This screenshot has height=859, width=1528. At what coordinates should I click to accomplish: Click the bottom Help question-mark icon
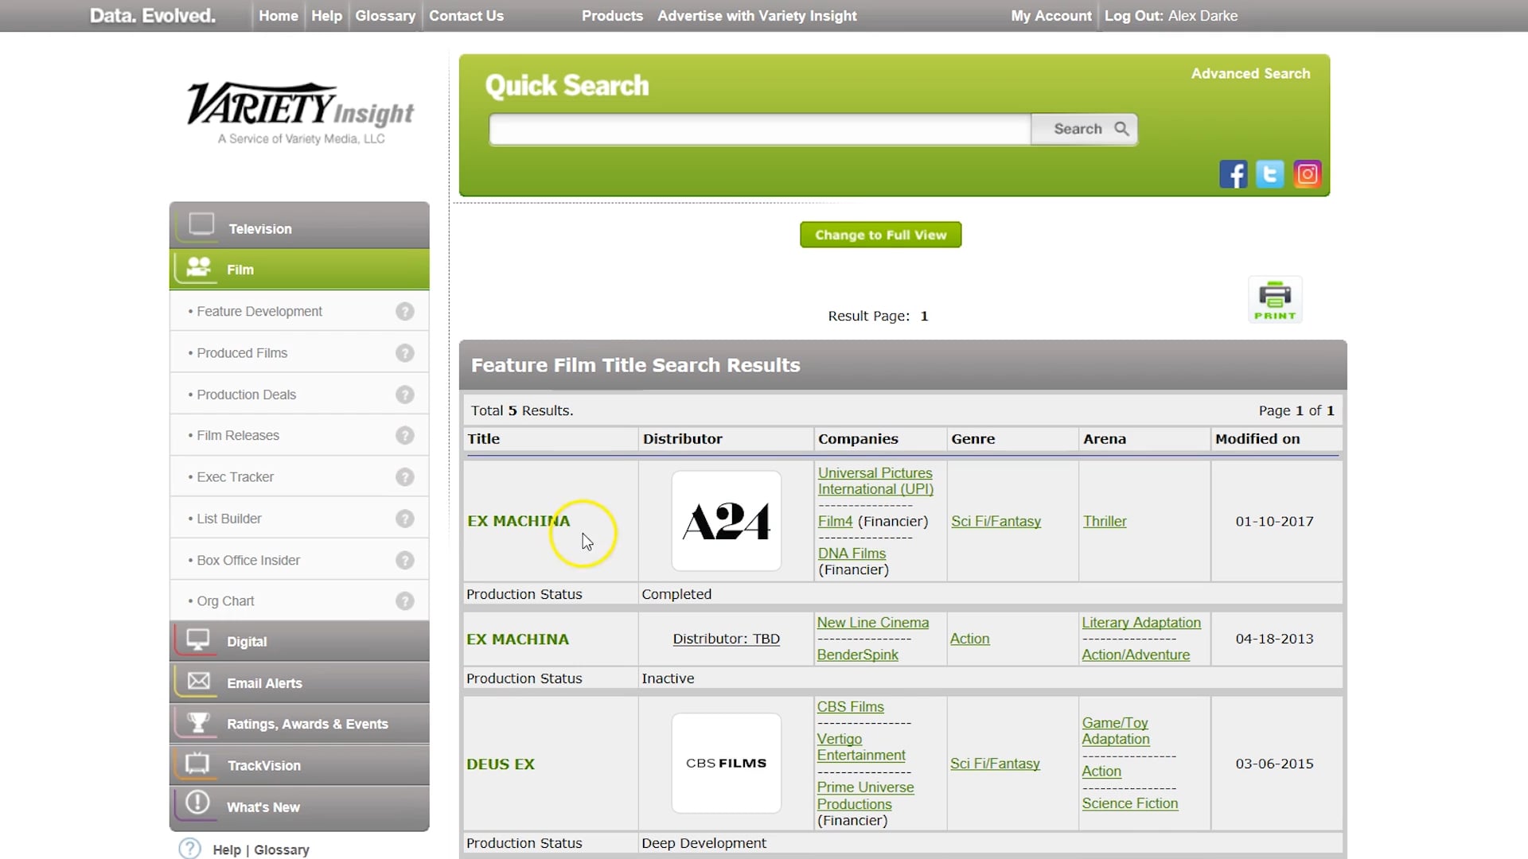click(x=189, y=849)
